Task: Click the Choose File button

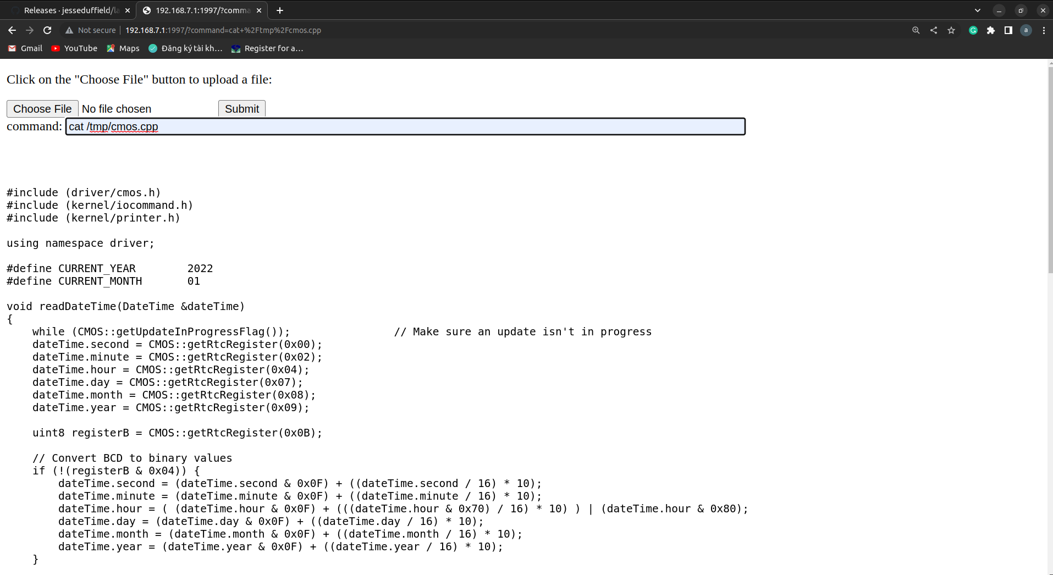Action: tap(42, 109)
